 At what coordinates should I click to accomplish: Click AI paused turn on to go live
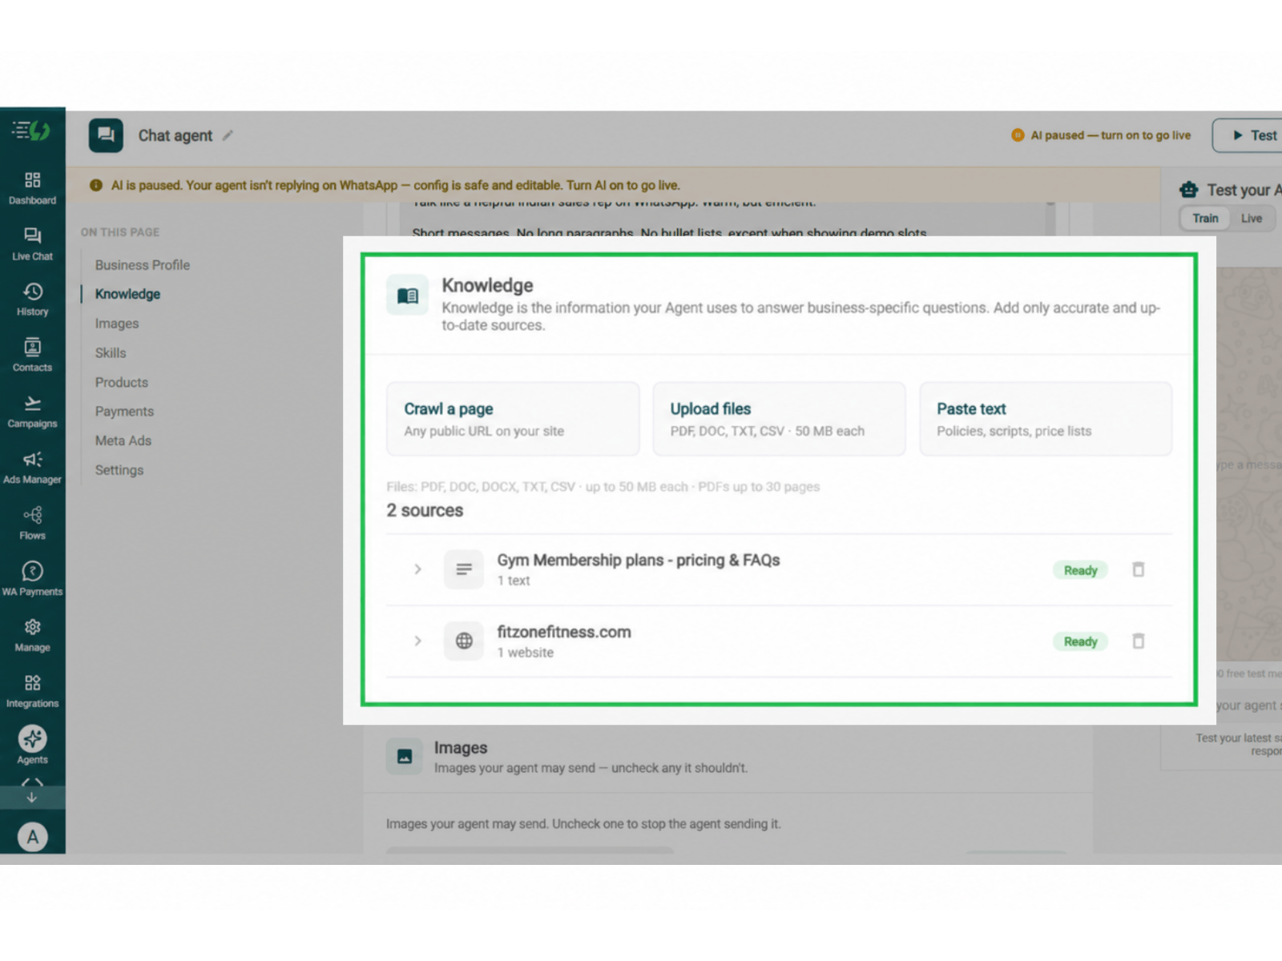coord(1101,135)
